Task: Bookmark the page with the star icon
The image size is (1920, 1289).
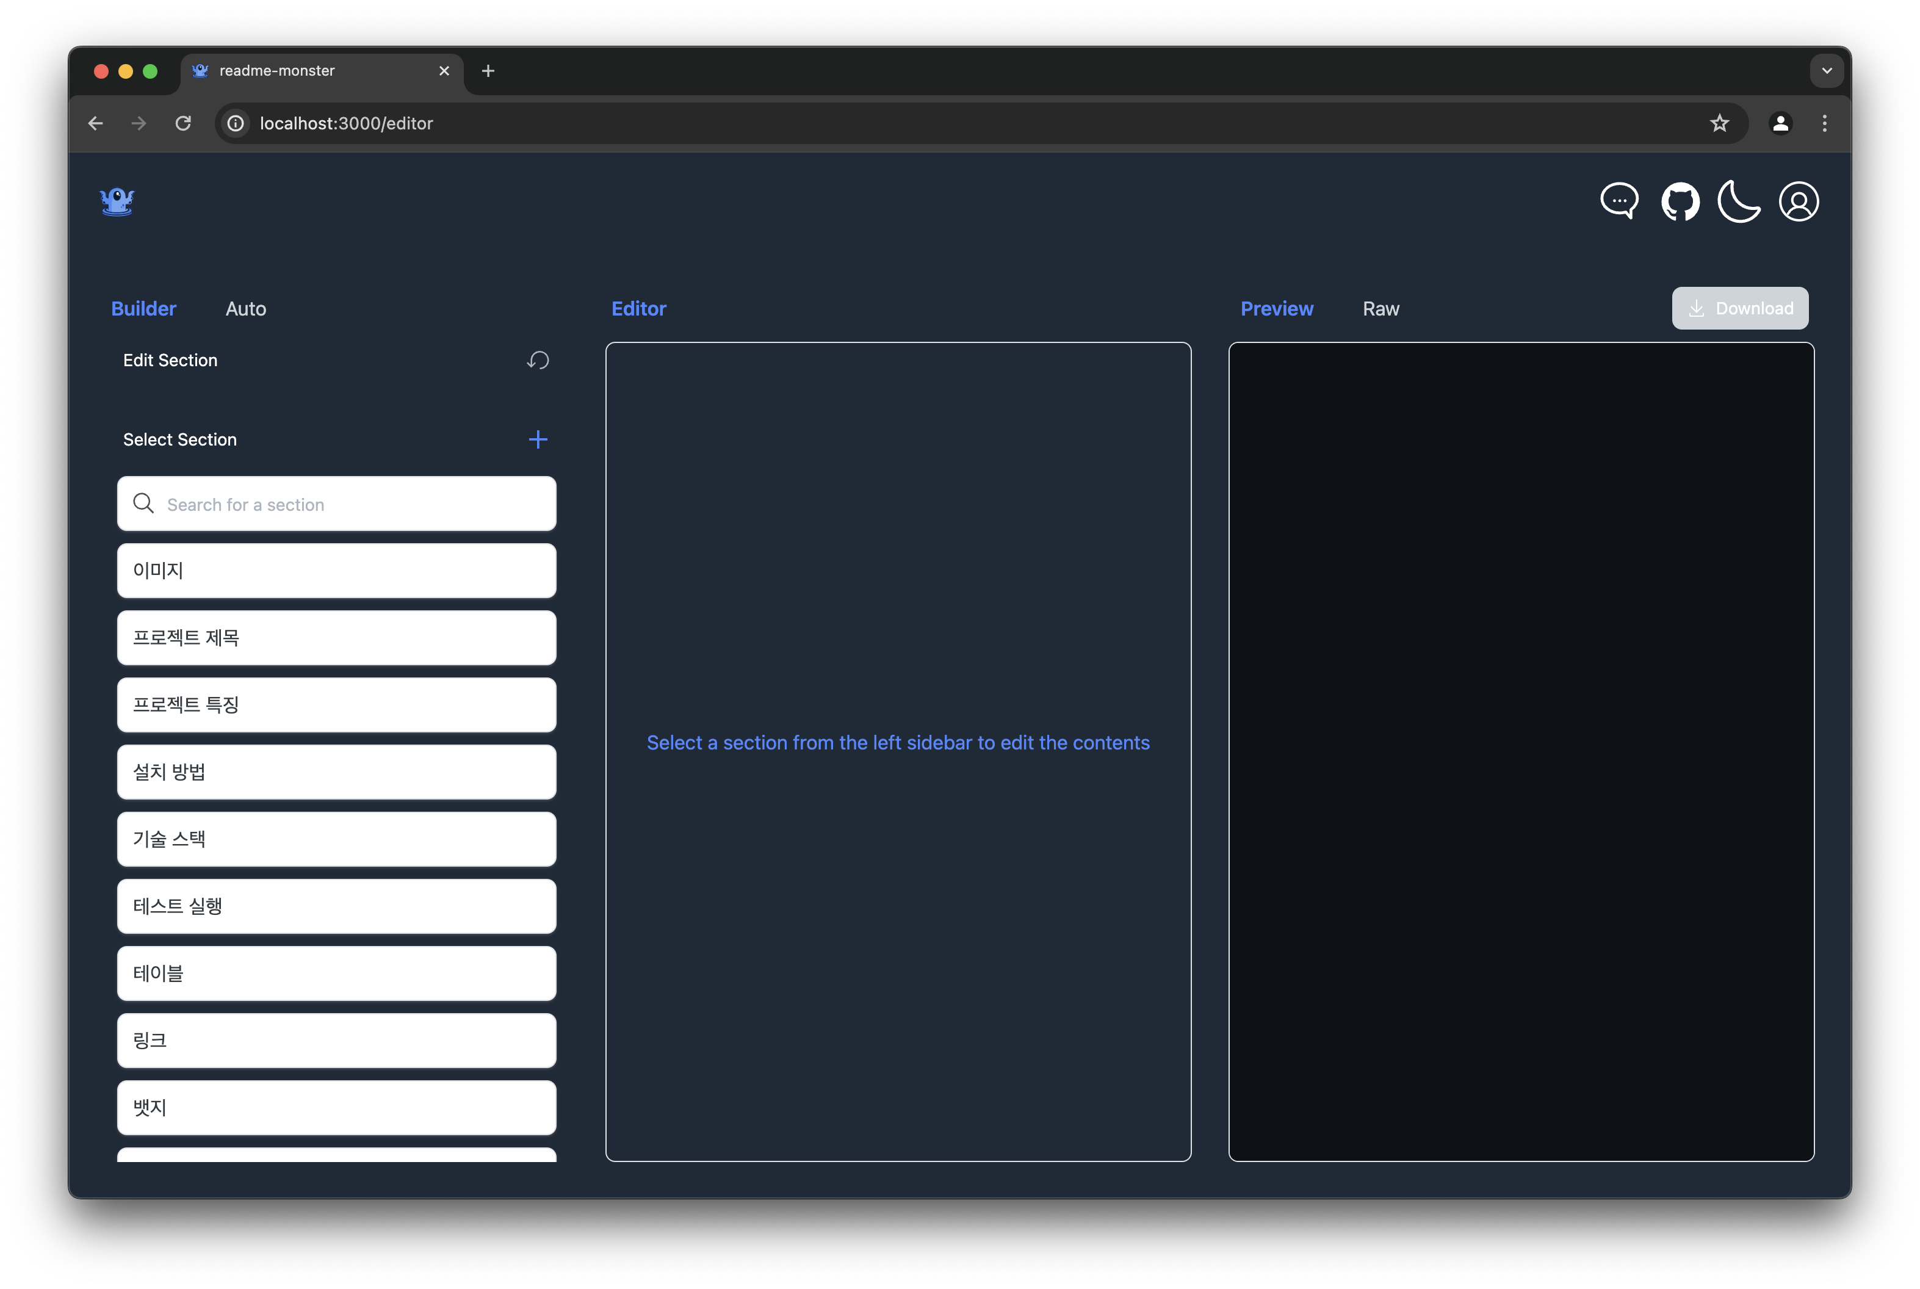Action: 1719,123
